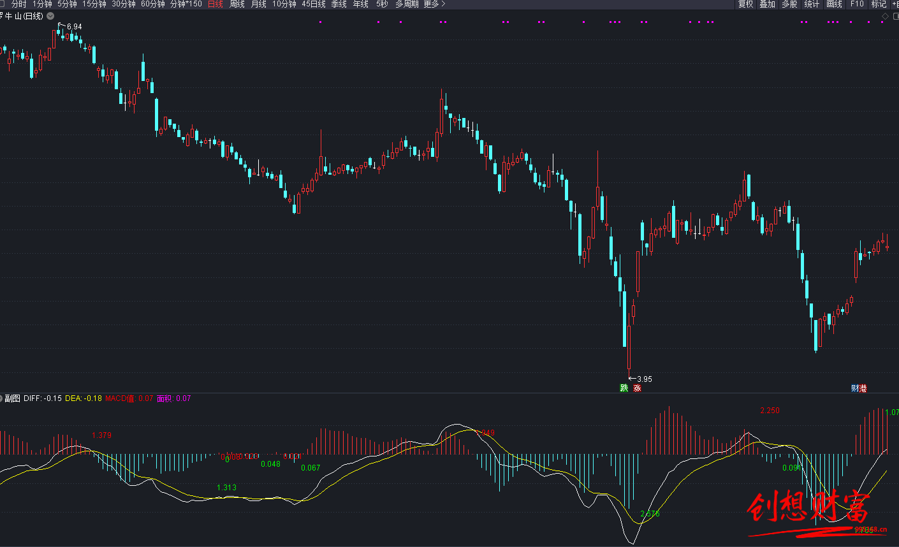The width and height of the screenshot is (899, 547).
Task: Switch to the 周线 weekly chart
Action: [x=237, y=4]
